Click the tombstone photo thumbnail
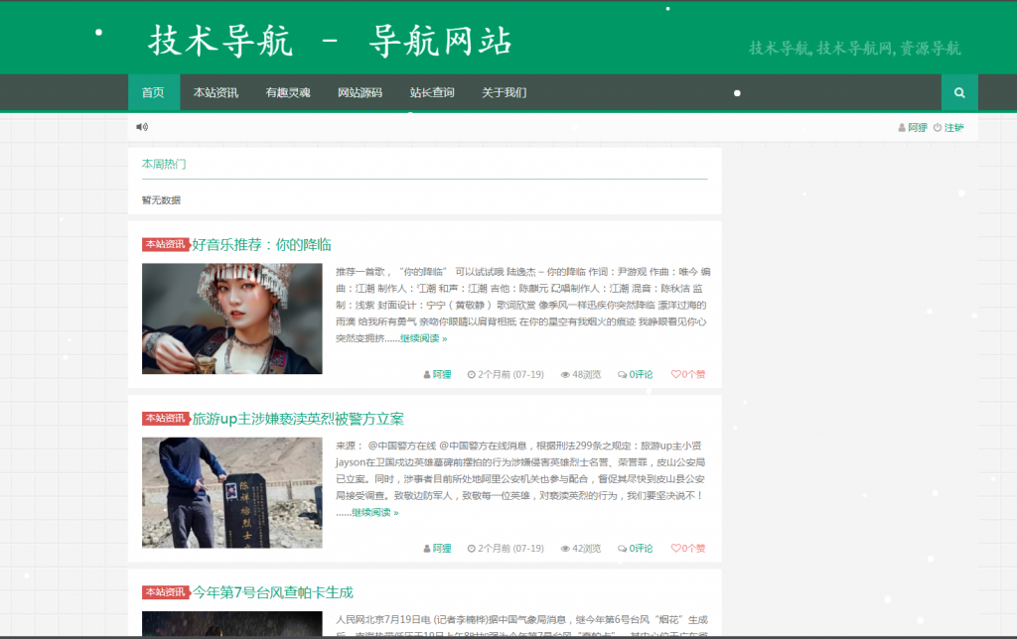The image size is (1017, 639). (232, 492)
